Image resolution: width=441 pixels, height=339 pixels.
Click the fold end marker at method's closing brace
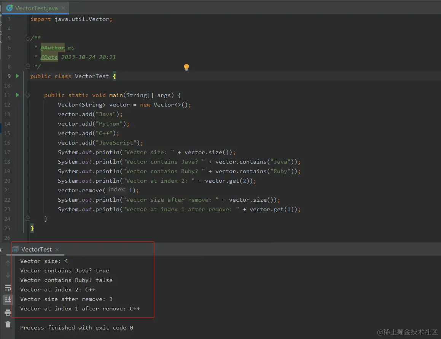pos(27,218)
